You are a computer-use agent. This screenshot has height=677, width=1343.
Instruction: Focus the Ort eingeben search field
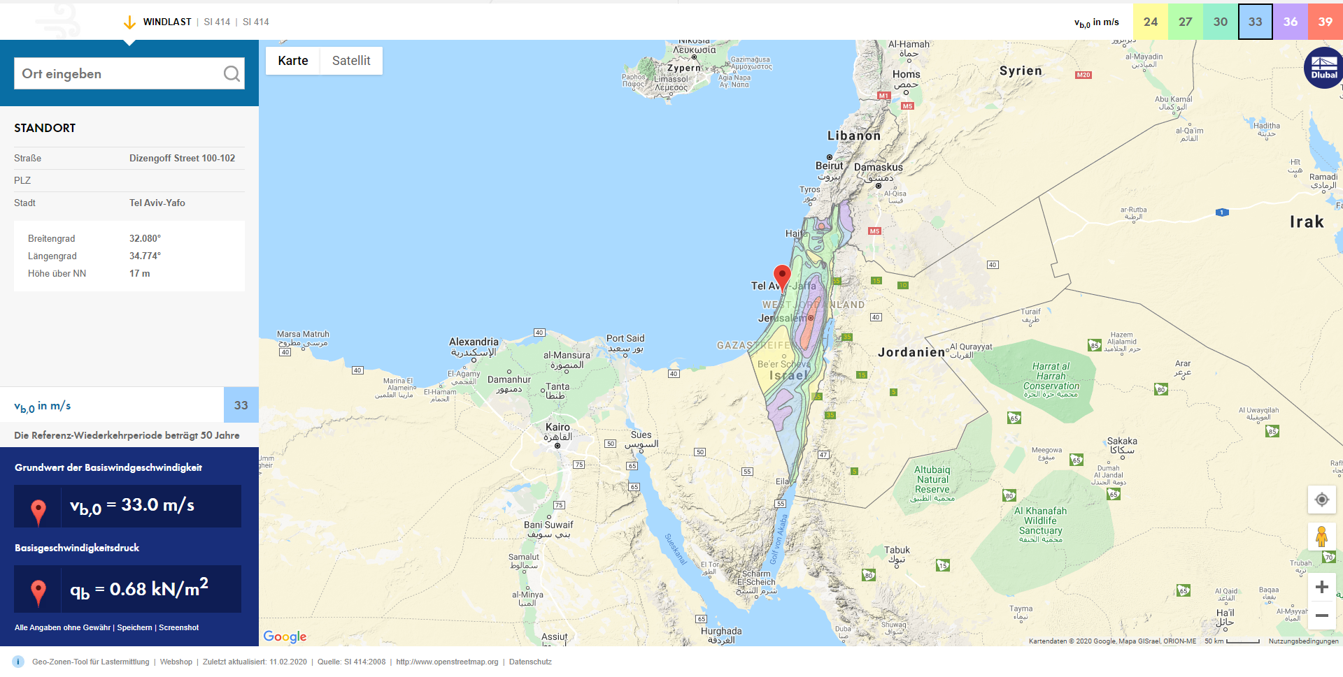[129, 73]
